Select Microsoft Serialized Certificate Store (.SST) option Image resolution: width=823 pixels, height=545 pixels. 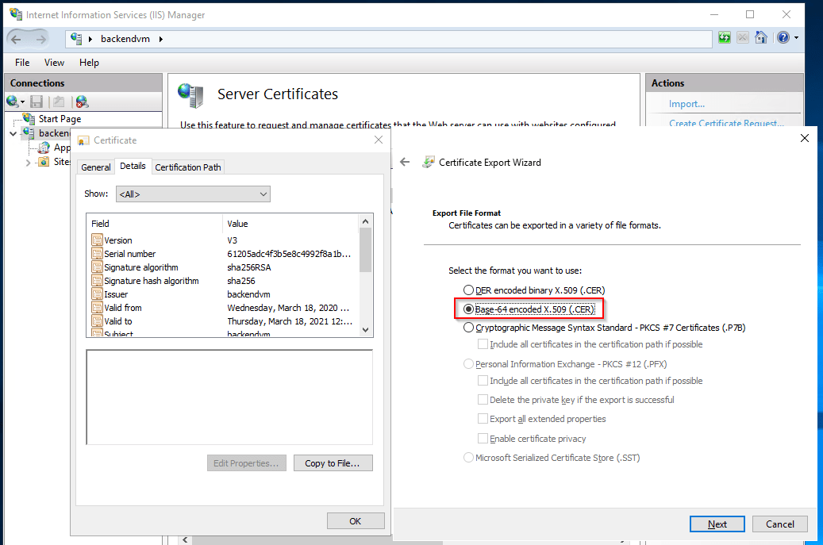[x=552, y=458]
